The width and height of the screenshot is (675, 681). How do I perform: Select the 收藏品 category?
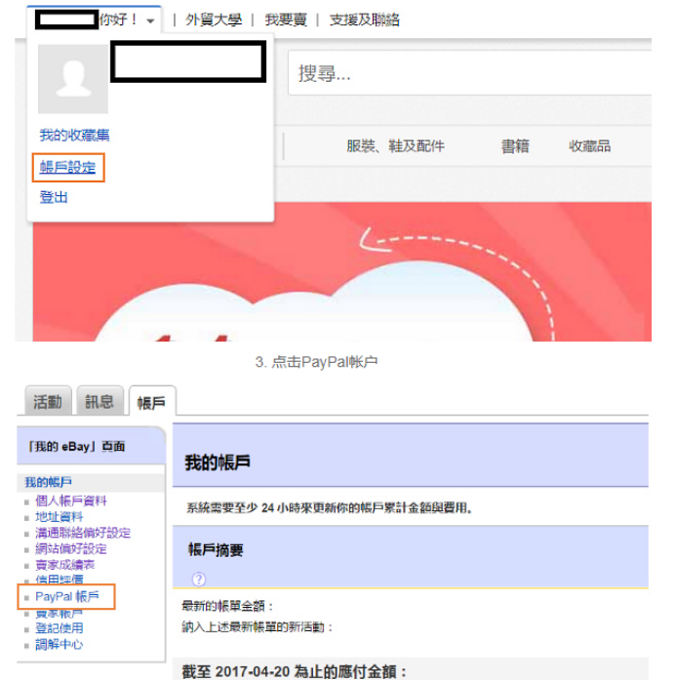point(589,146)
